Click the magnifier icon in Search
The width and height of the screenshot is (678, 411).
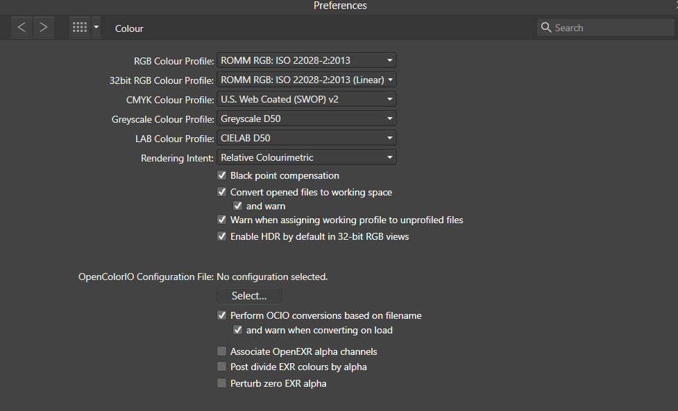click(546, 28)
